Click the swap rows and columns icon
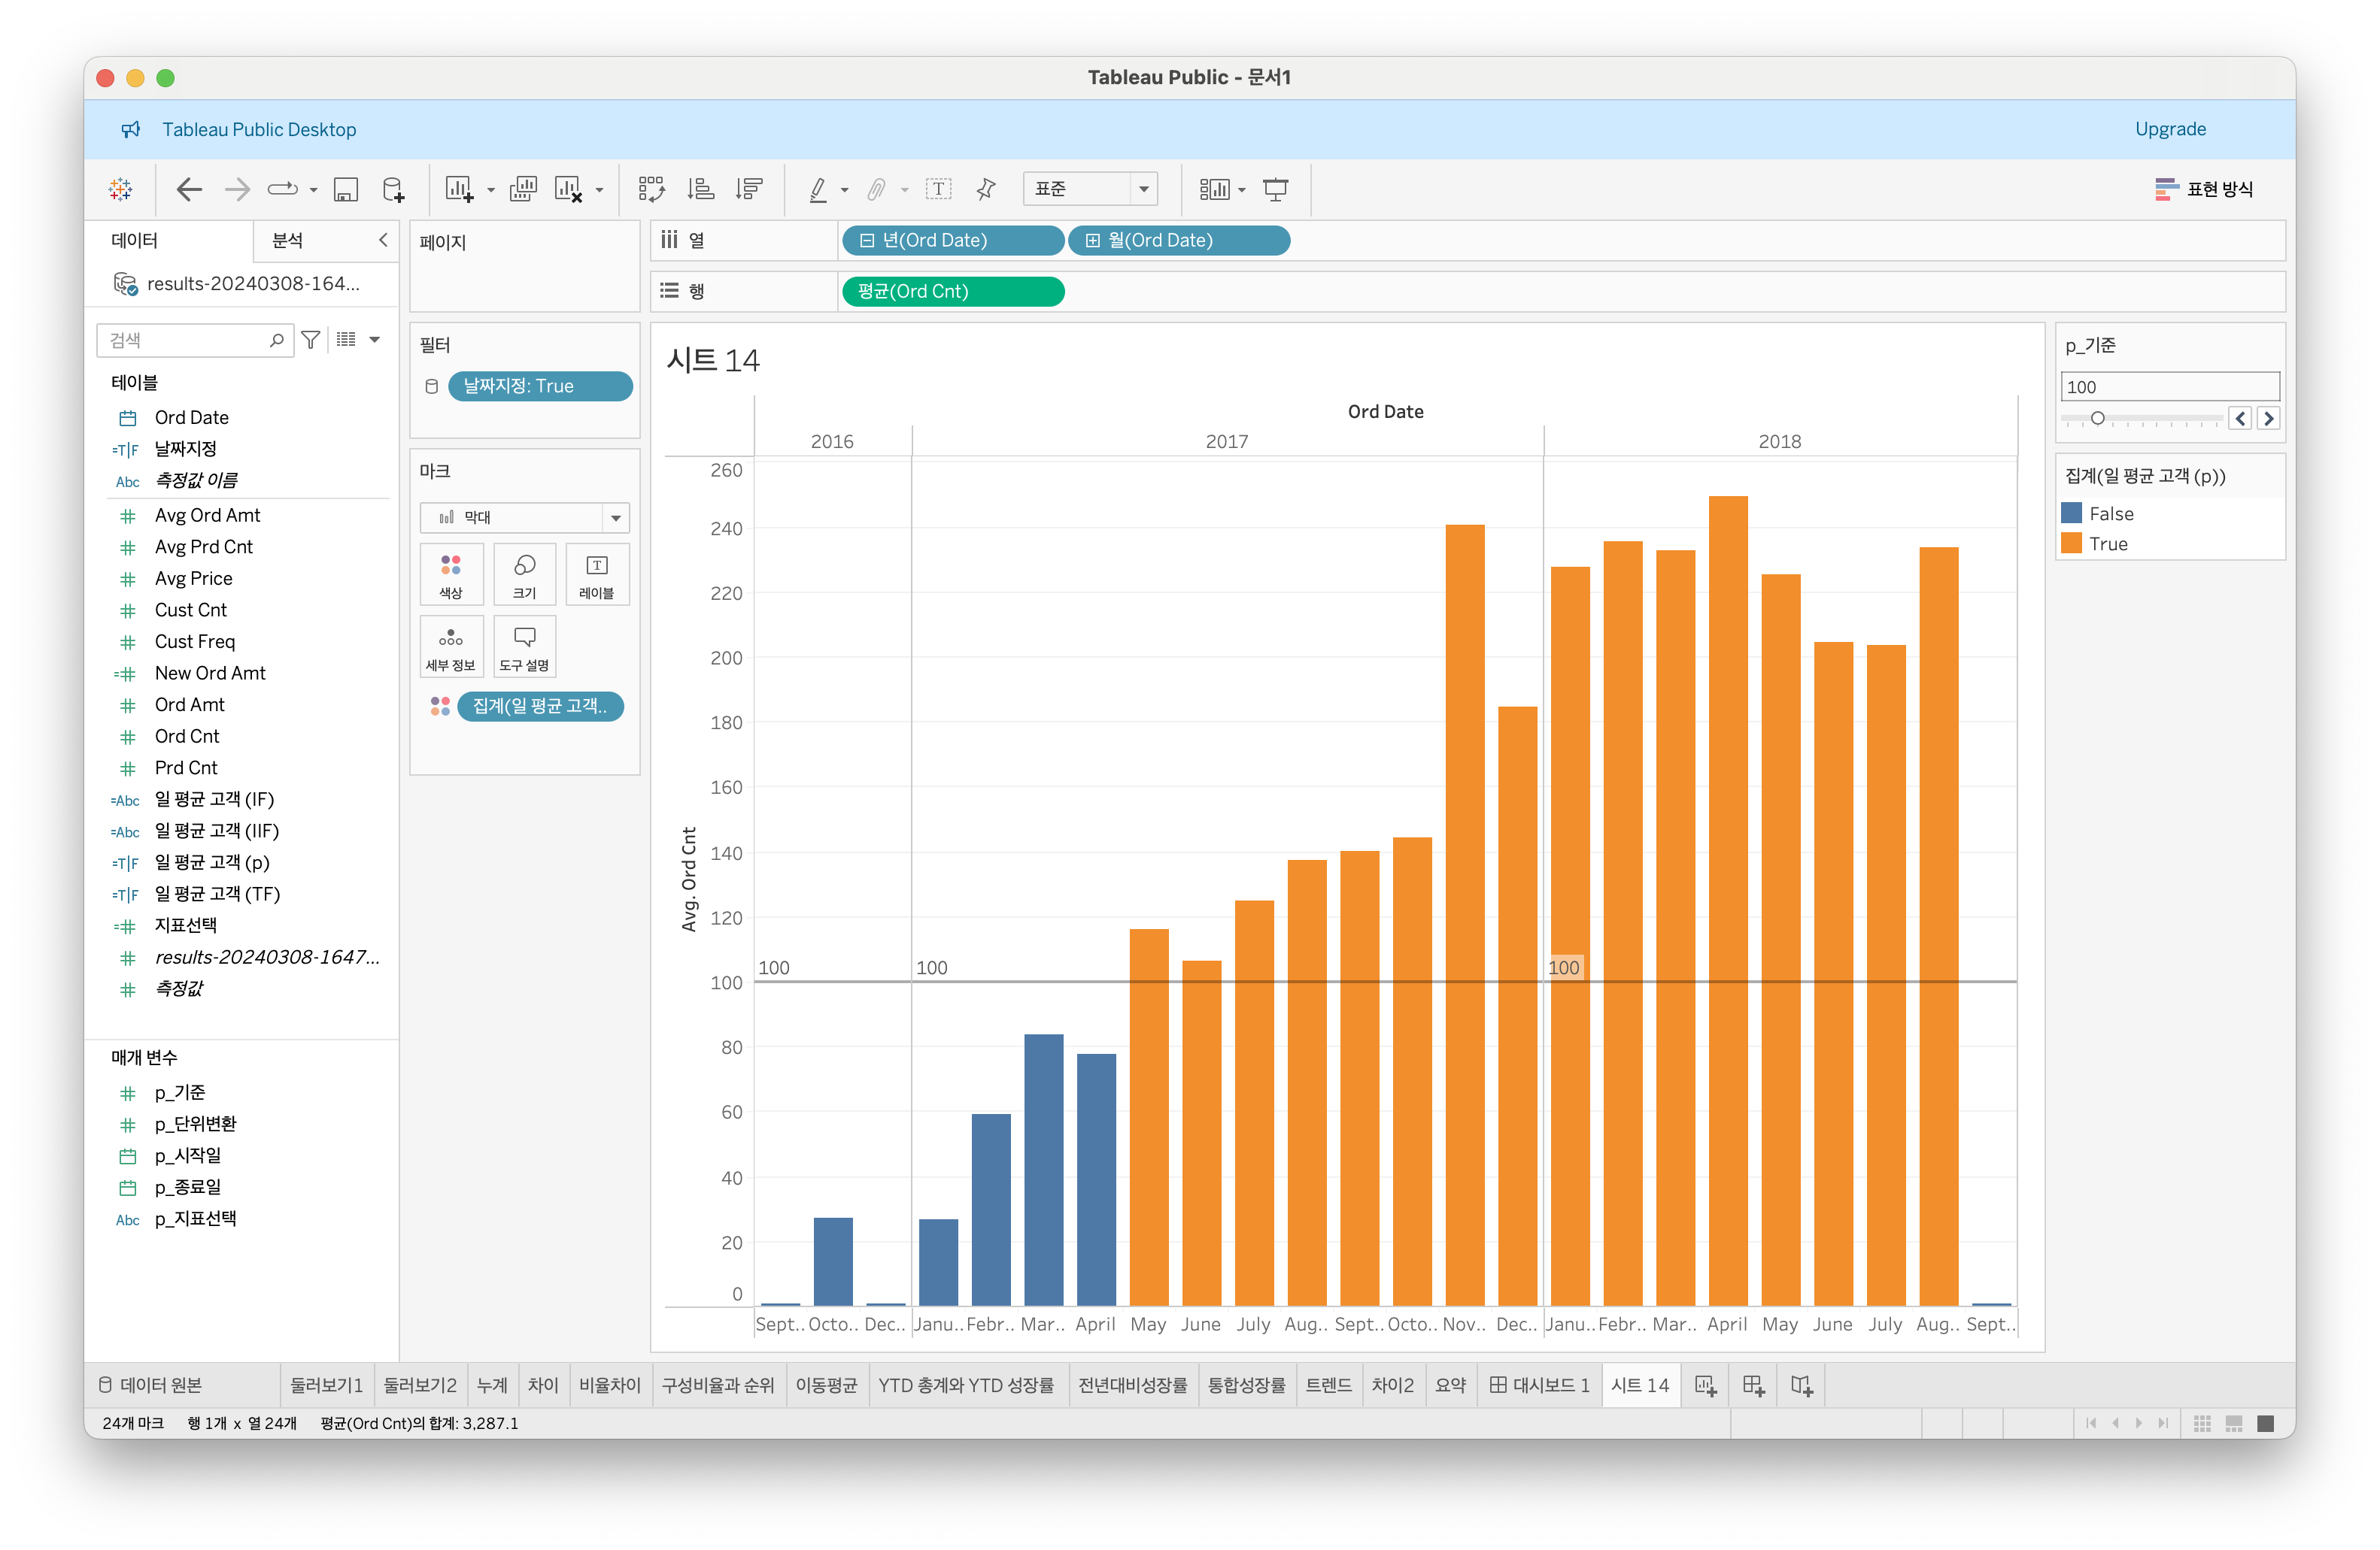Viewport: 2380px width, 1550px height. click(651, 189)
